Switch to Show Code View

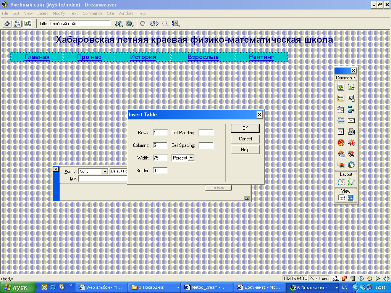click(7, 24)
